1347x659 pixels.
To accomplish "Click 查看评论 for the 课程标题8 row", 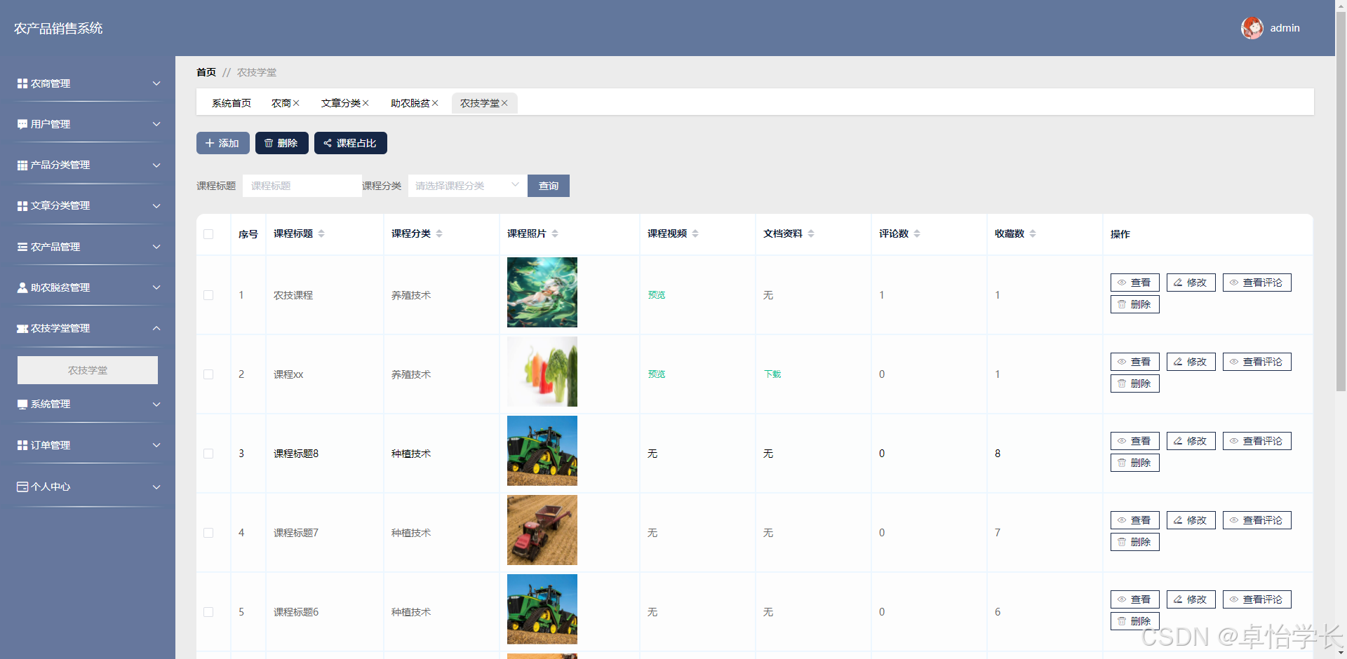I will click(x=1256, y=441).
